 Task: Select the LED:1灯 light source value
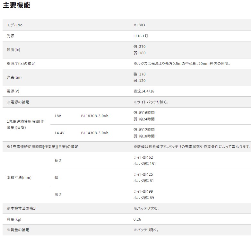(x=141, y=36)
